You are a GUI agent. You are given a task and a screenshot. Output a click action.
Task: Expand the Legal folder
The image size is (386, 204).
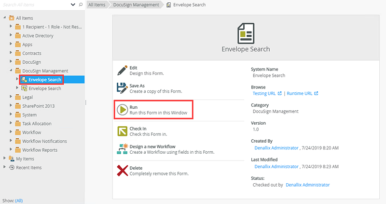point(11,97)
